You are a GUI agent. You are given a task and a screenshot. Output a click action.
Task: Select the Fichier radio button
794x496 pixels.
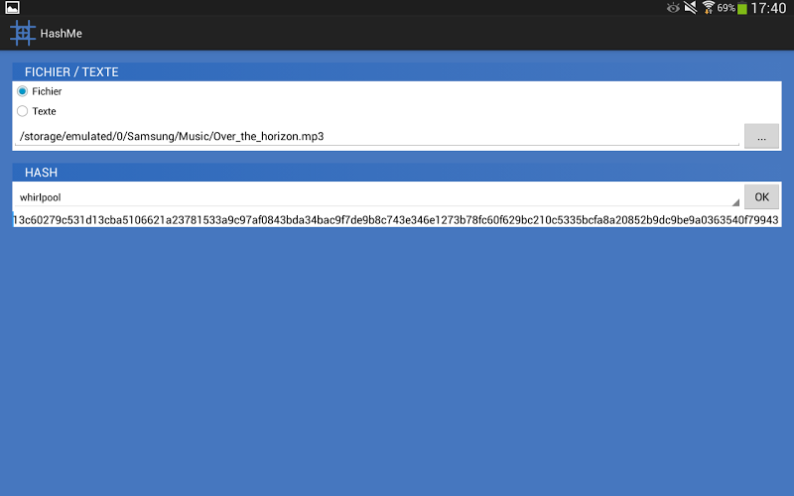tap(22, 91)
